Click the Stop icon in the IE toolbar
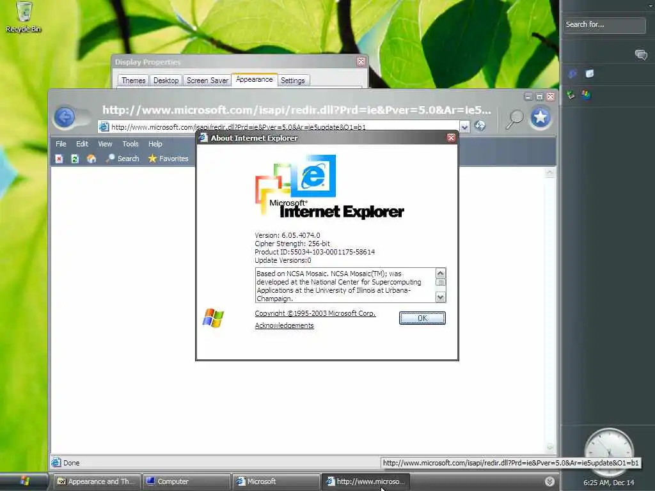Image resolution: width=655 pixels, height=491 pixels. [x=59, y=159]
